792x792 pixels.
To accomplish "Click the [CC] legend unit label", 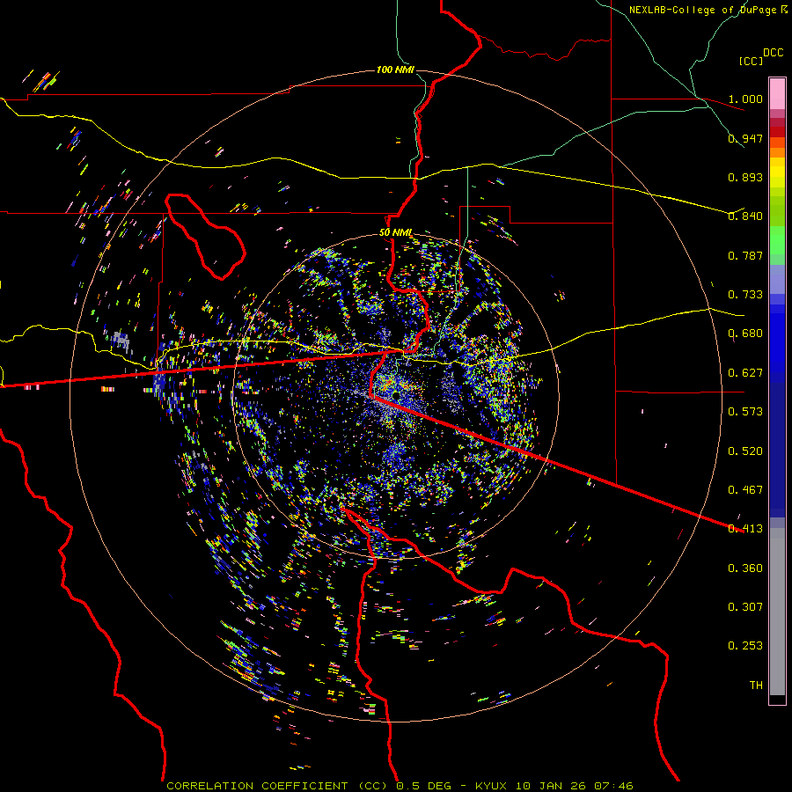I will point(752,61).
